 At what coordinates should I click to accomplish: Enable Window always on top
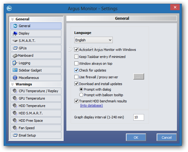click(x=76, y=64)
